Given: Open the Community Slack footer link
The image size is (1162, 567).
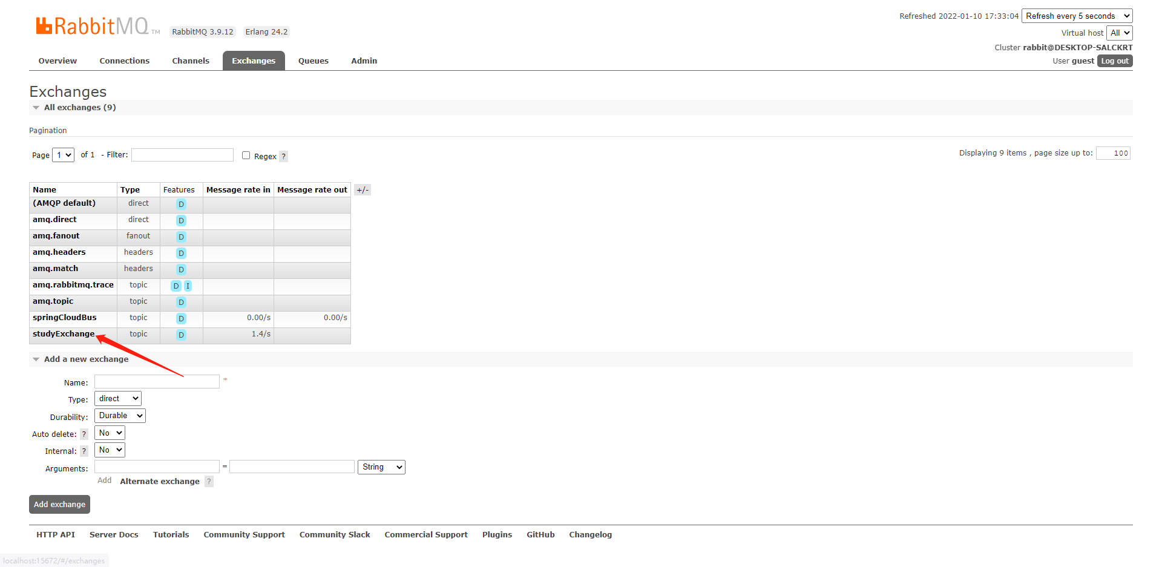Looking at the screenshot, I should pos(335,535).
